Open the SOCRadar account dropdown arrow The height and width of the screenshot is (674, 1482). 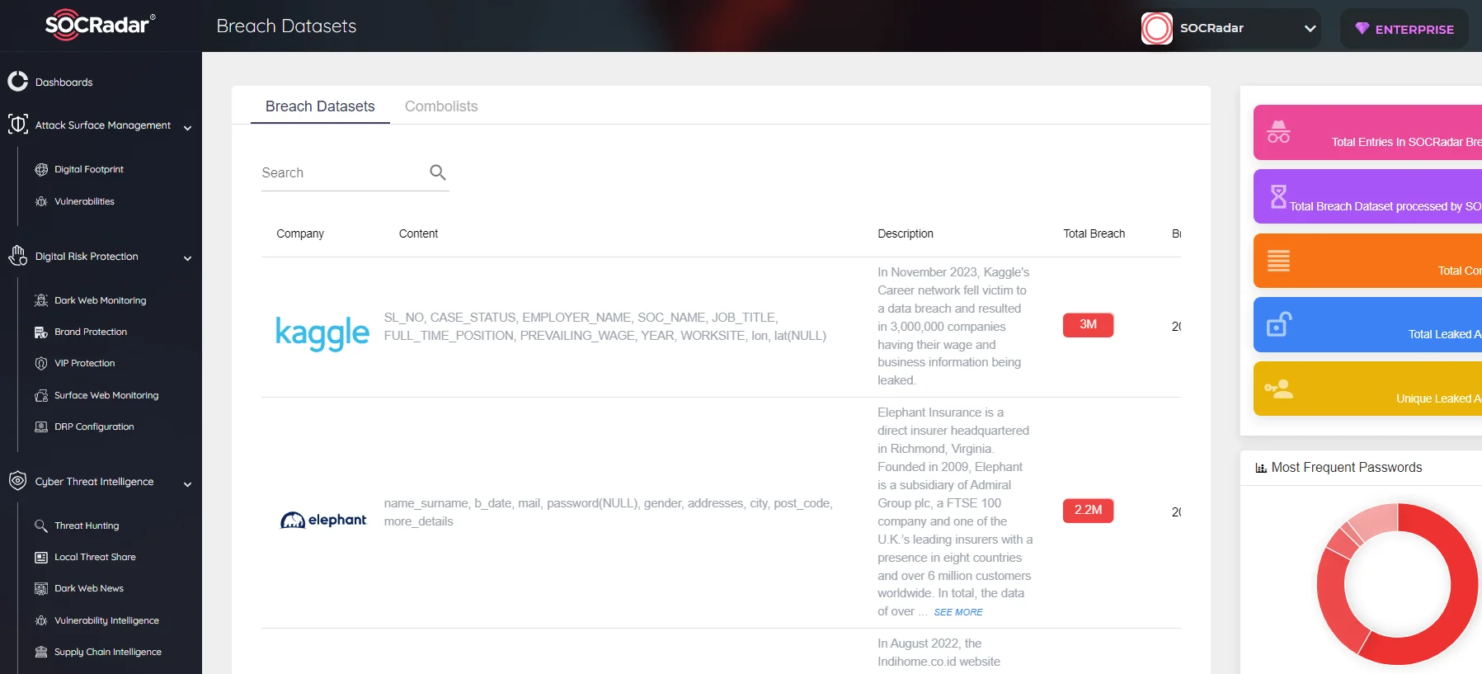(1310, 28)
